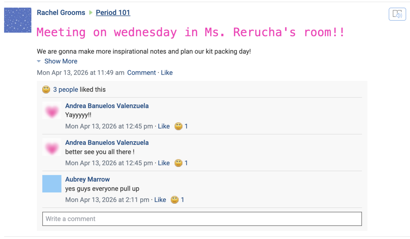Click the like smiley on Aubrey Marrow's comment
410x239 pixels.
point(175,200)
